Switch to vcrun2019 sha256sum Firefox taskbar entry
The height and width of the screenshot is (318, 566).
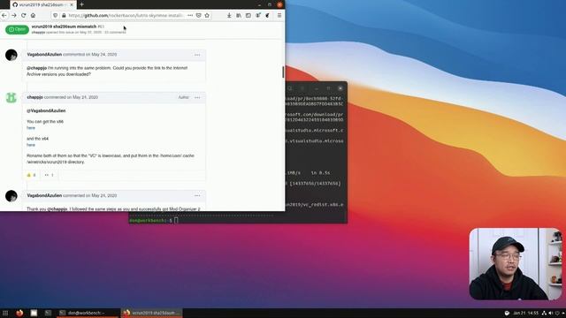[151, 313]
